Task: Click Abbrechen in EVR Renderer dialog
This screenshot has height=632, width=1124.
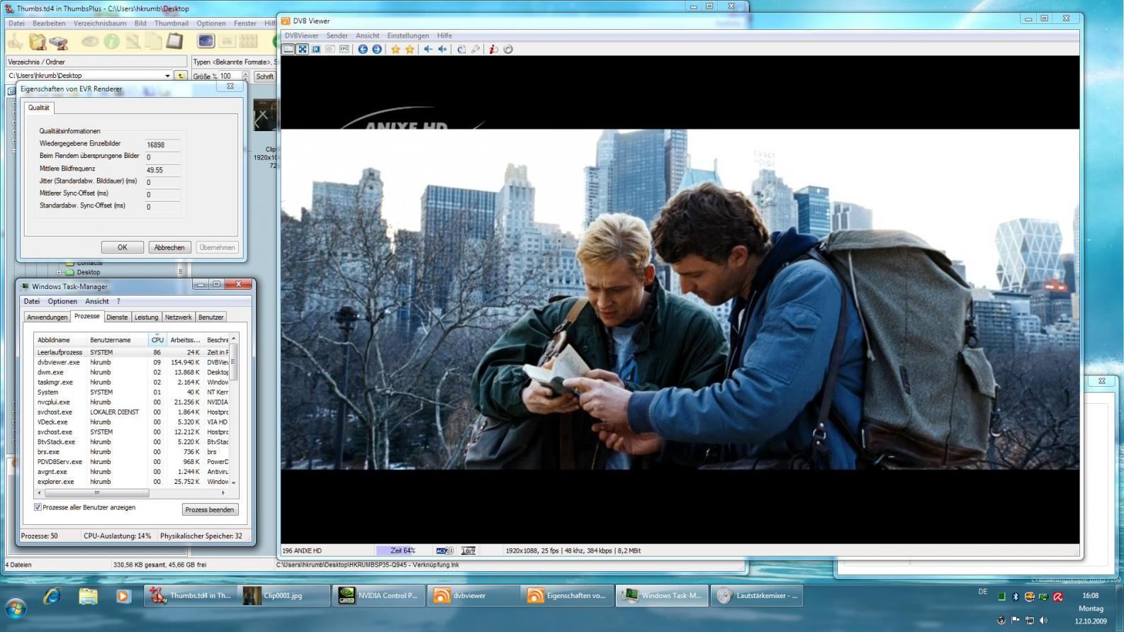Action: point(169,247)
